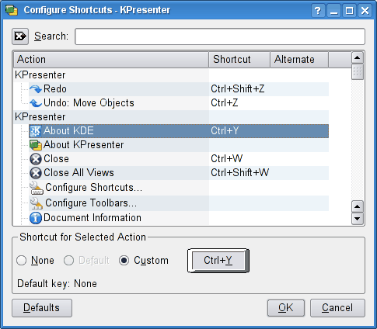Click the Shortcut column header
Screen dimensions: 377x329
pyautogui.click(x=239, y=60)
